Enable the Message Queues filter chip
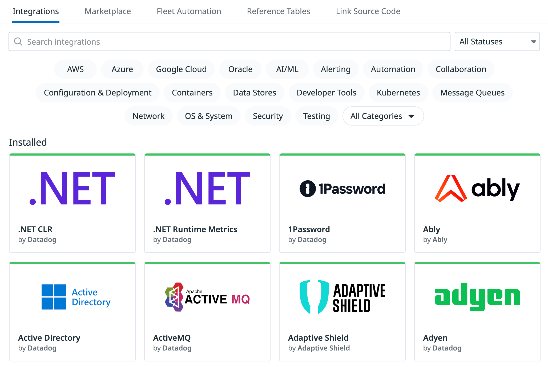Image resolution: width=548 pixels, height=367 pixels. 472,93
